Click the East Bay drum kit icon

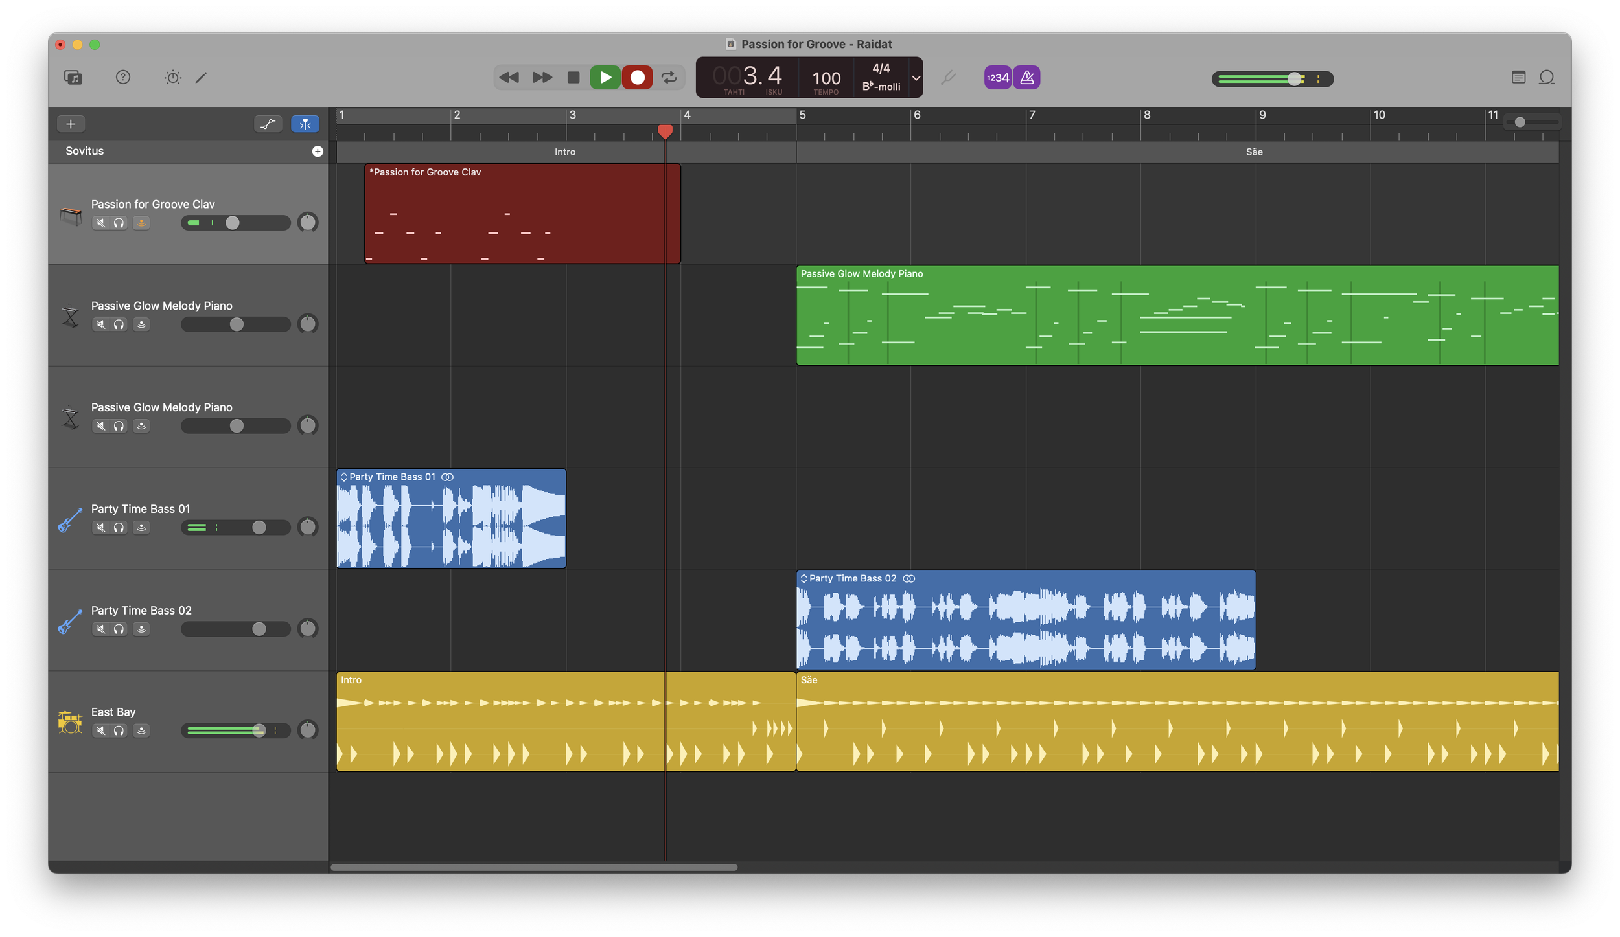tap(70, 721)
